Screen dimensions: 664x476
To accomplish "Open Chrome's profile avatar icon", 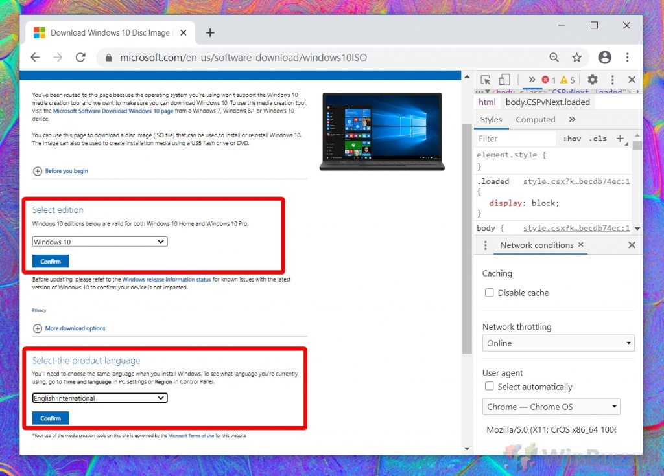I will click(604, 57).
